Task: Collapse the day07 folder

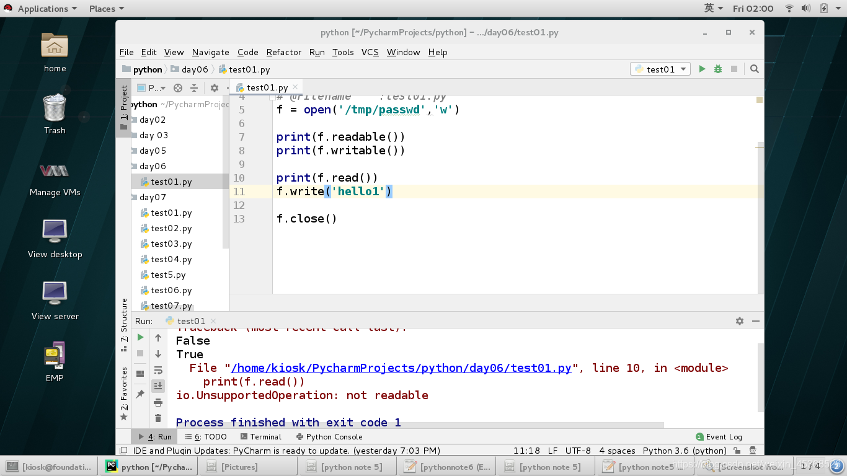Action: (x=135, y=197)
